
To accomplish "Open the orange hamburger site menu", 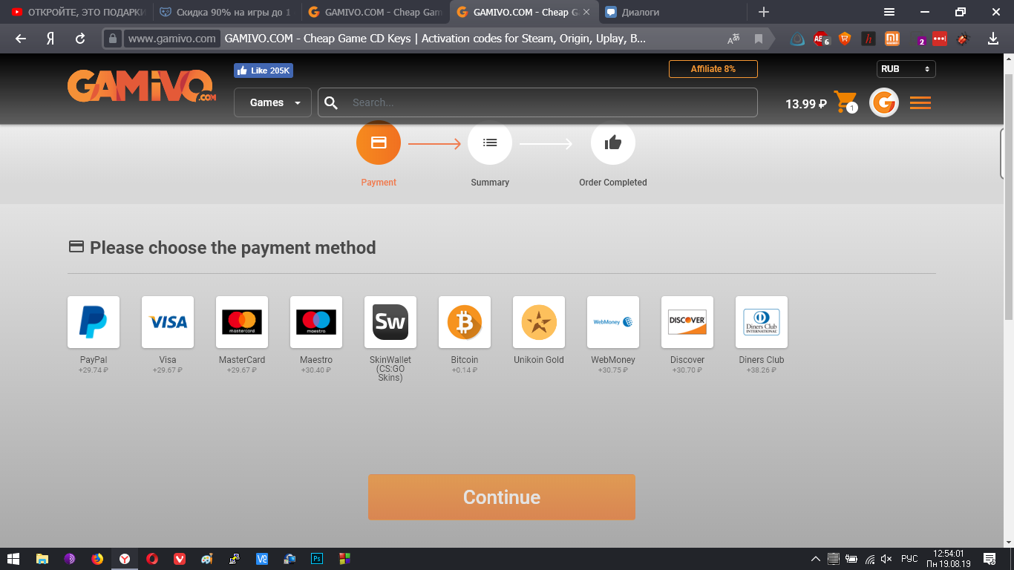I will [920, 103].
